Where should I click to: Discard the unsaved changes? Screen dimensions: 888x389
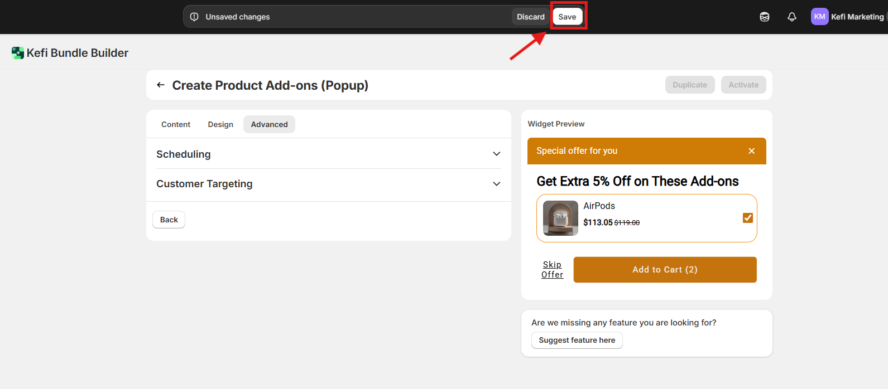click(x=530, y=17)
